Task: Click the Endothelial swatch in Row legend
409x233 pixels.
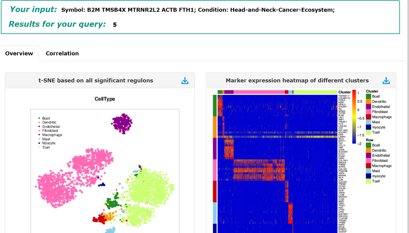Action: (x=368, y=155)
